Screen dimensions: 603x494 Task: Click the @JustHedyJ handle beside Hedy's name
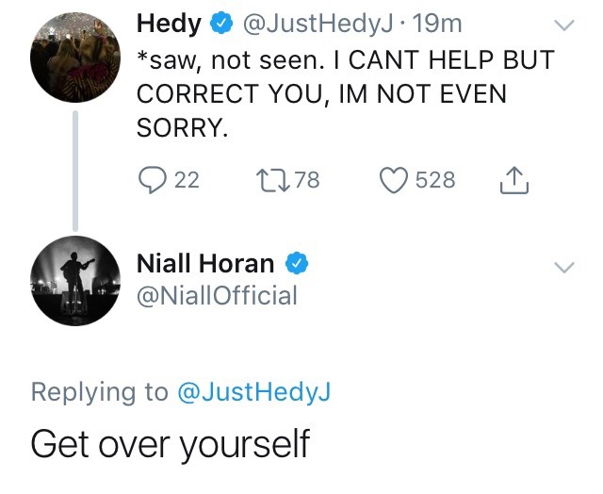319,22
